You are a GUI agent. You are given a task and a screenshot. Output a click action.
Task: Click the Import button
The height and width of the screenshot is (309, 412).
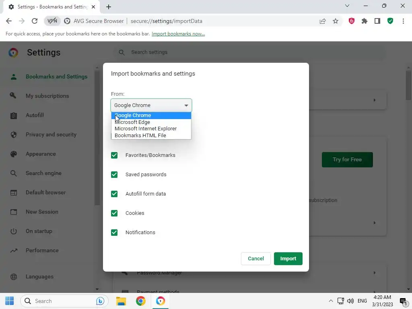pyautogui.click(x=288, y=259)
